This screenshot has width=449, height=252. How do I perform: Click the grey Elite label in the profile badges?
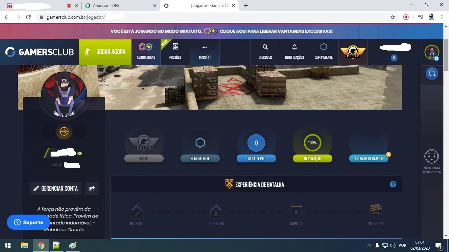coord(144,158)
